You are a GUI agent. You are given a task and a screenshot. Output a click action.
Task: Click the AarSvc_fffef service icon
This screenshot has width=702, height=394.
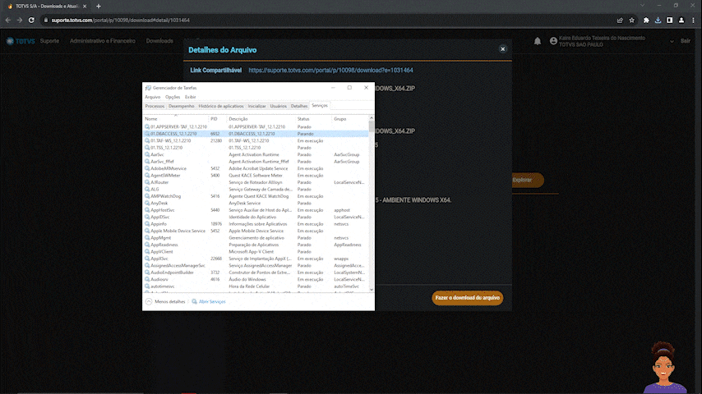pos(147,162)
